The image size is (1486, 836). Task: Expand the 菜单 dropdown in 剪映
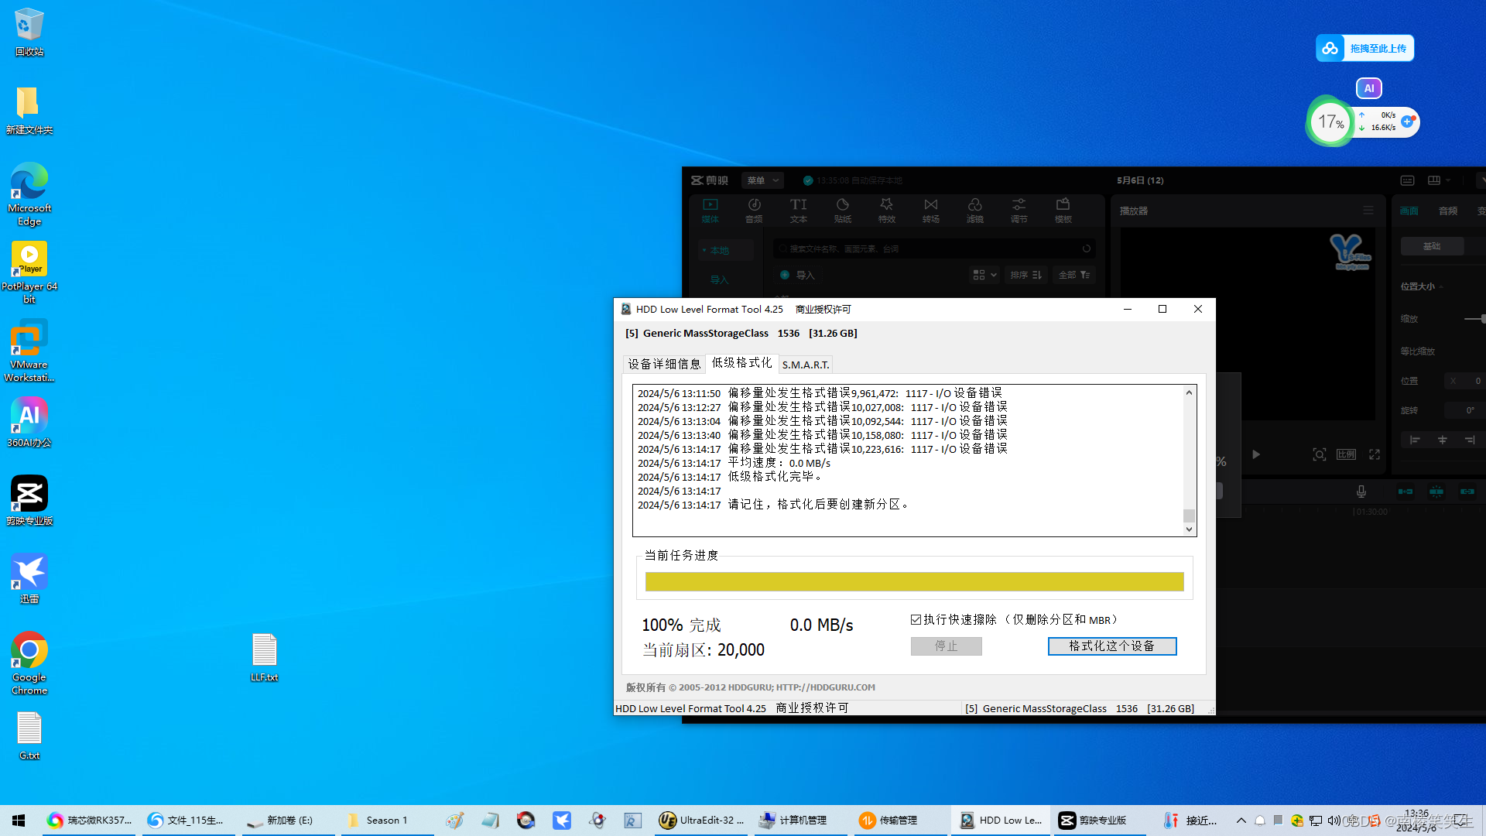tap(762, 180)
